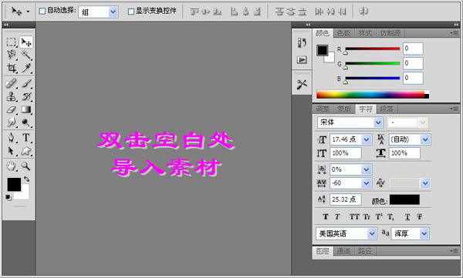
Task: Open the color panel options menu
Action: pos(455,33)
